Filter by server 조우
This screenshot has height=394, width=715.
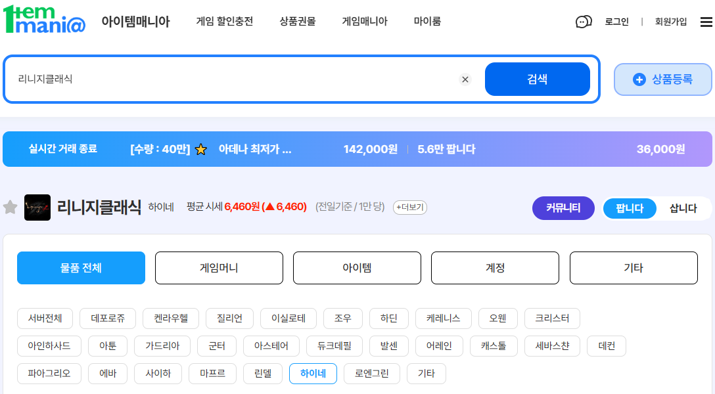coord(343,318)
